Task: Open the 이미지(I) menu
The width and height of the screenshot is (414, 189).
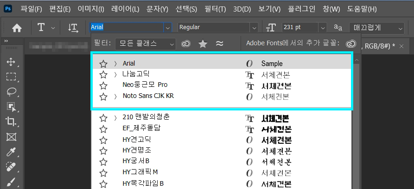Action: 91,9
